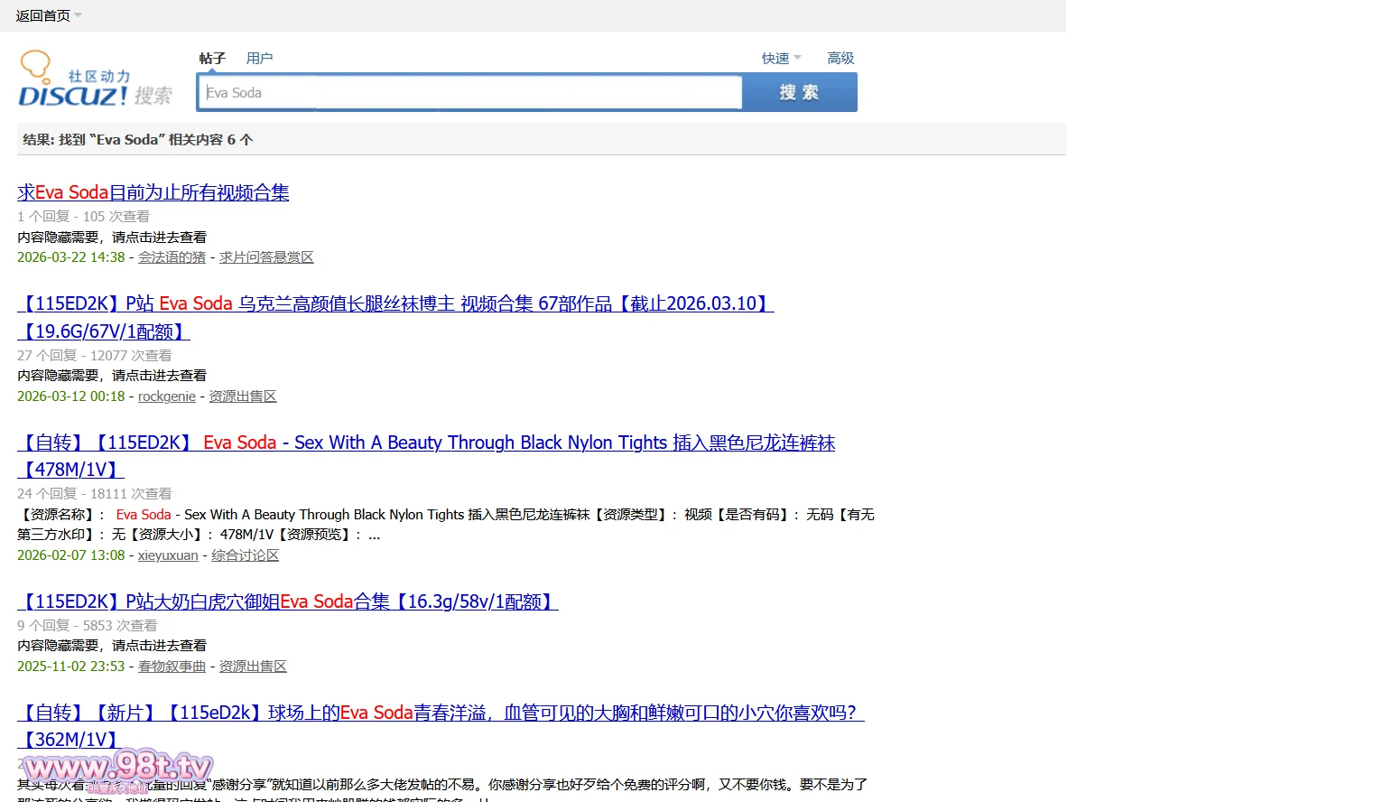View author 会法语的猪 profile
Image resolution: width=1392 pixels, height=802 pixels.
[x=172, y=257]
